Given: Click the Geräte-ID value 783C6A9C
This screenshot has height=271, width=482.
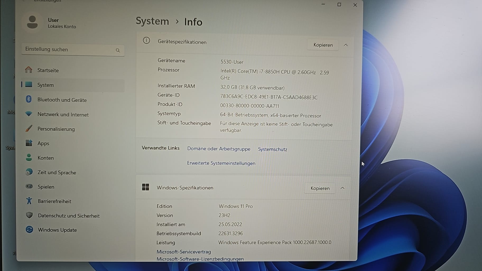Looking at the screenshot, I should tap(269, 97).
